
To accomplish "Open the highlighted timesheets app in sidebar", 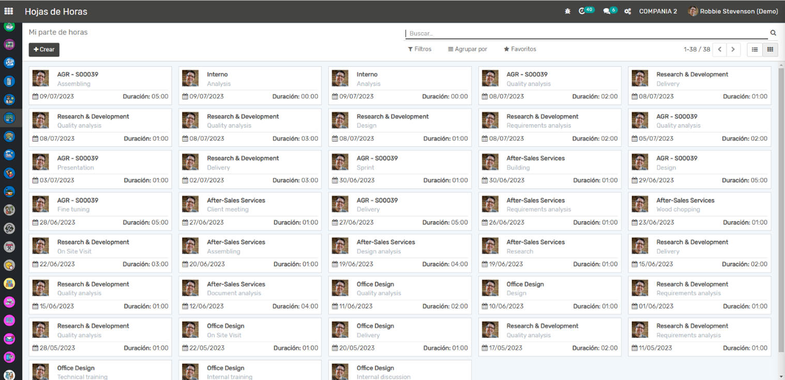I will (x=9, y=118).
